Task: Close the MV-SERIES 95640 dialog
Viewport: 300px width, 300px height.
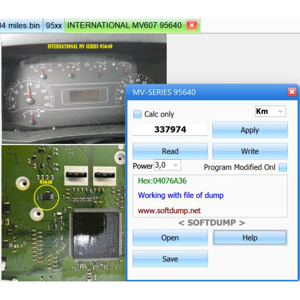Action: click(x=292, y=92)
